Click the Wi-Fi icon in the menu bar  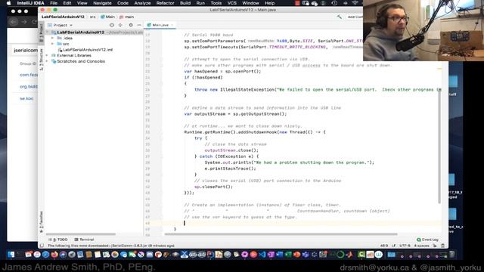pyautogui.click(x=355, y=3)
